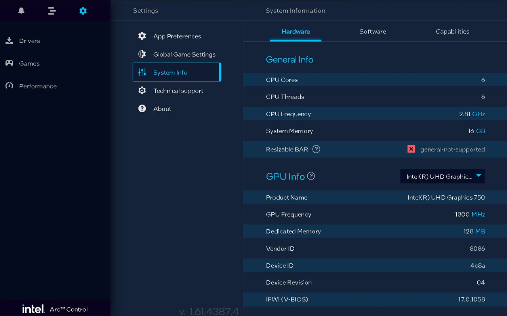
Task: Click the App Preferences gear icon
Action: click(142, 36)
